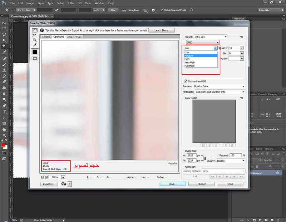The image size is (286, 222).
Task: Select the Eyedropper tool in dialog toolbar
Action: point(35,45)
